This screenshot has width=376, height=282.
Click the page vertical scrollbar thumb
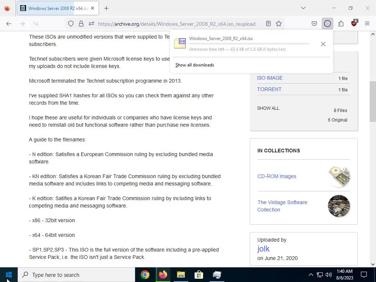point(373,102)
